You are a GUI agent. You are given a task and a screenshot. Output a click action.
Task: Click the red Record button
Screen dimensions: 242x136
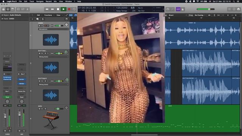pyautogui.click(x=69, y=9)
